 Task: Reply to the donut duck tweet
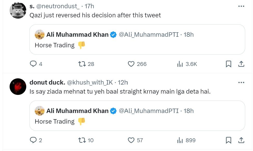point(33,140)
